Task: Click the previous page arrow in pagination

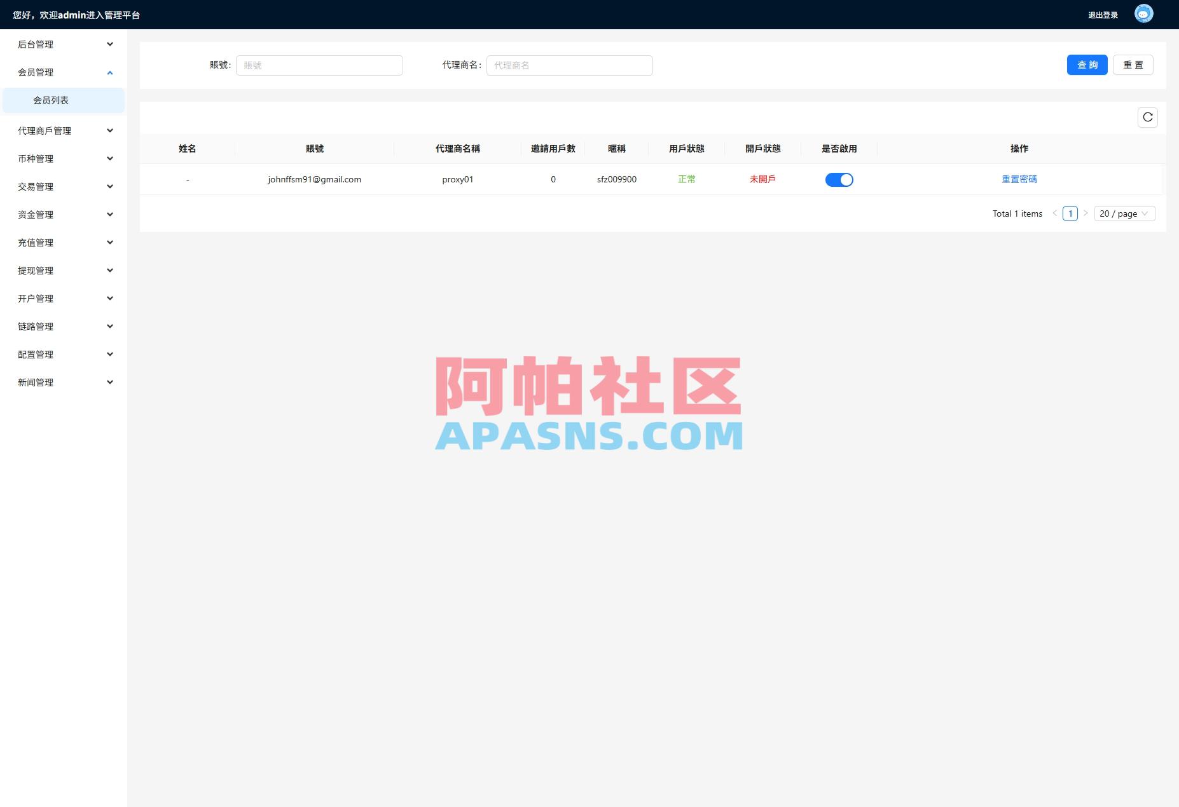Action: 1056,214
